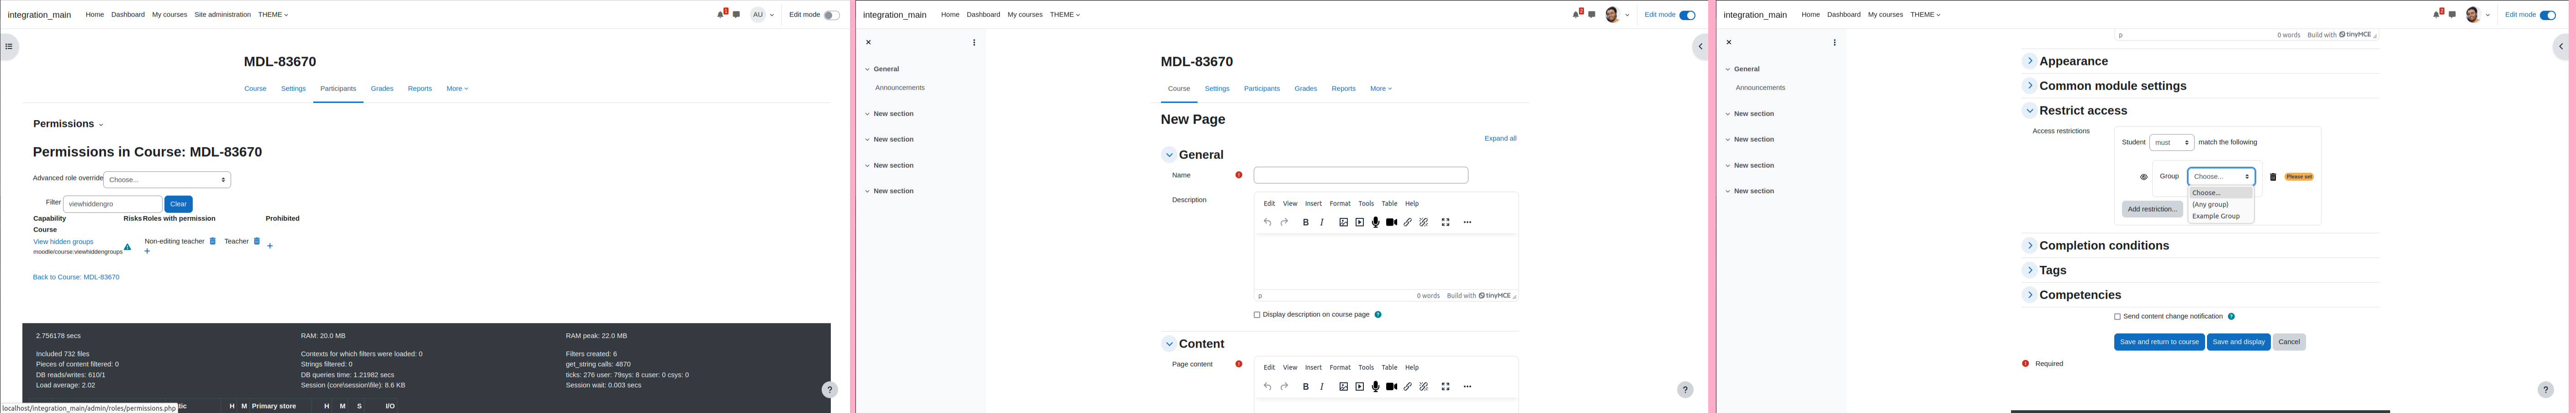Viewport: 2576px width, 413px height.
Task: Close the course index in middle window
Action: point(868,42)
